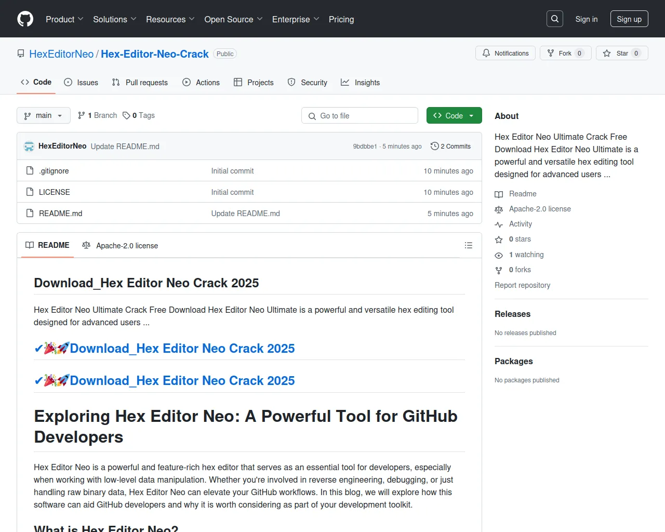
Task: Select the Code tab
Action: pyautogui.click(x=36, y=82)
